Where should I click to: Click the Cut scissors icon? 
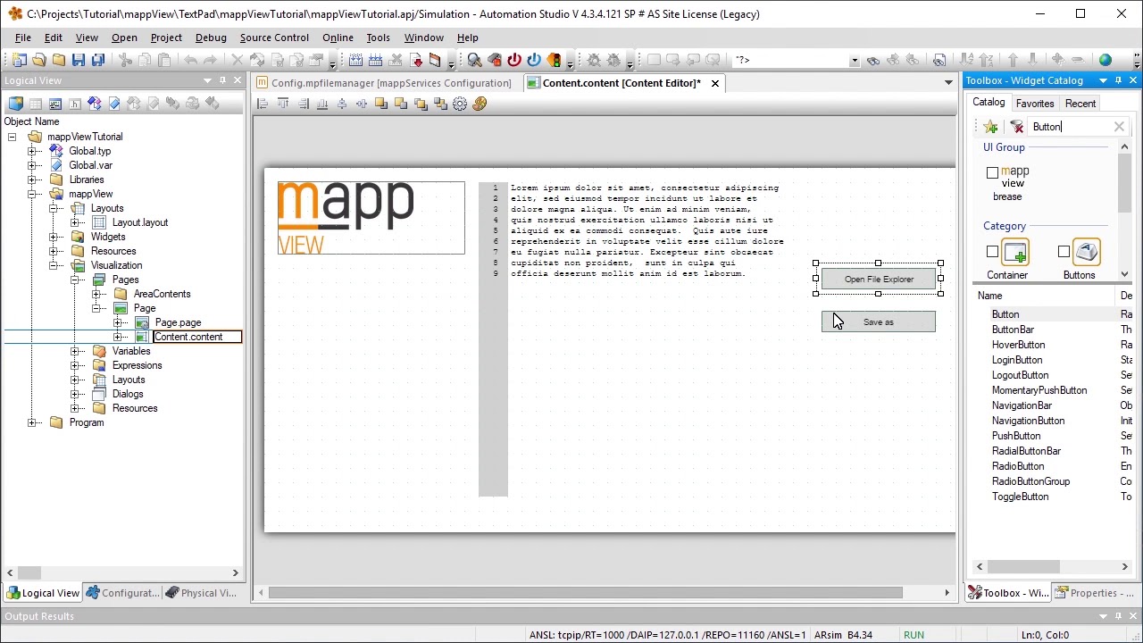coord(125,60)
